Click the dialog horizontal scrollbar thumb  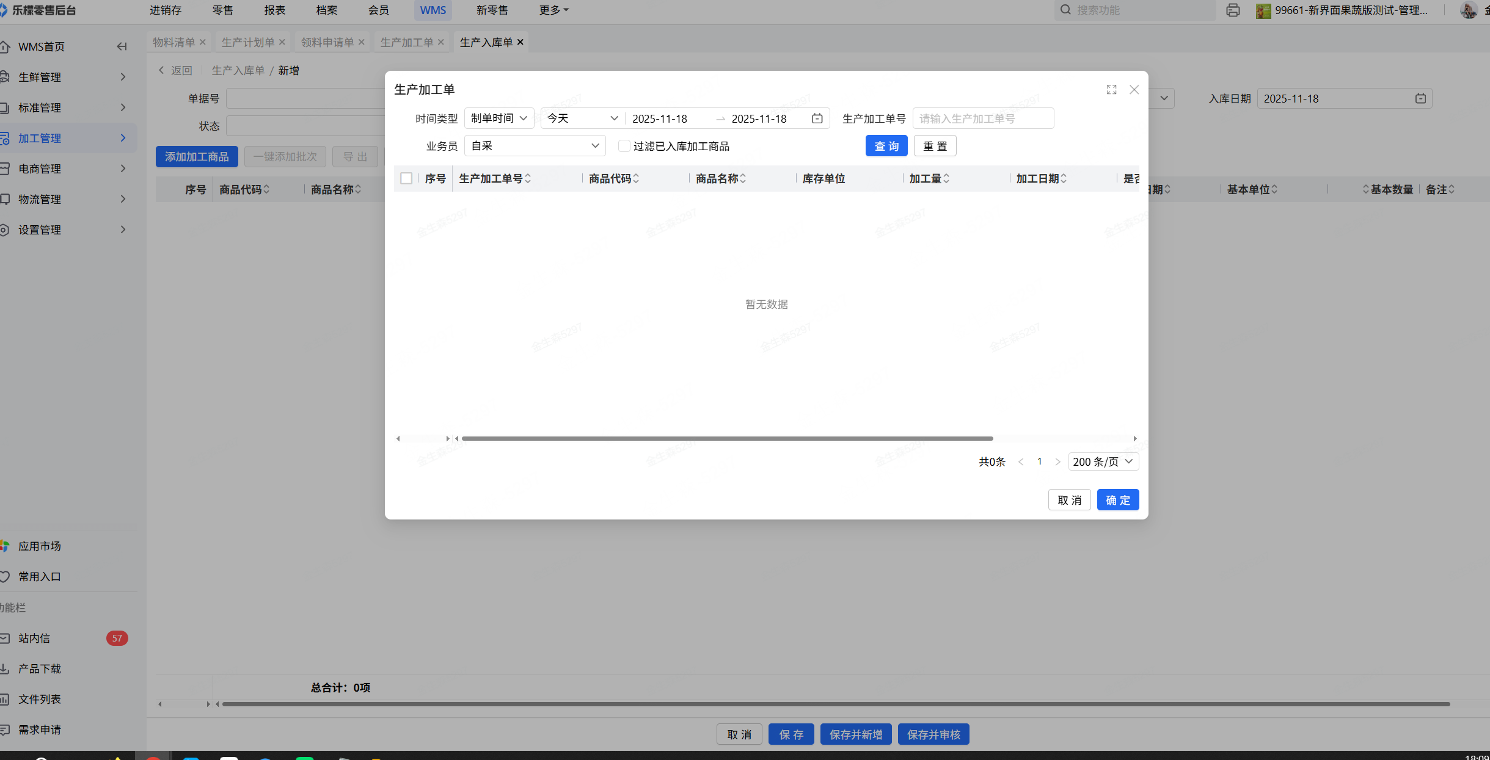tap(727, 438)
